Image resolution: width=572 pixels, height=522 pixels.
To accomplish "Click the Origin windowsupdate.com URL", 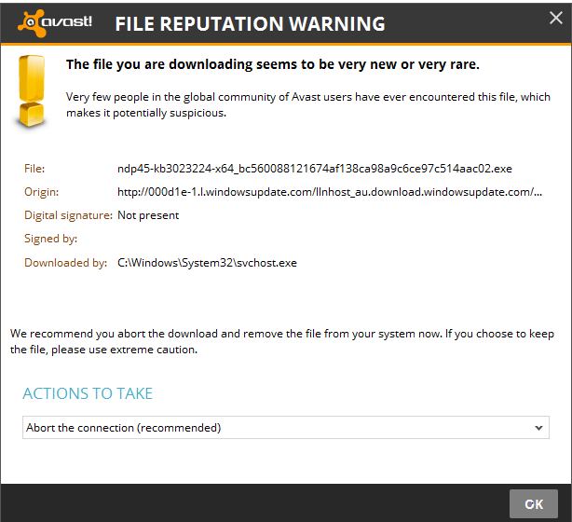I will pyautogui.click(x=330, y=192).
